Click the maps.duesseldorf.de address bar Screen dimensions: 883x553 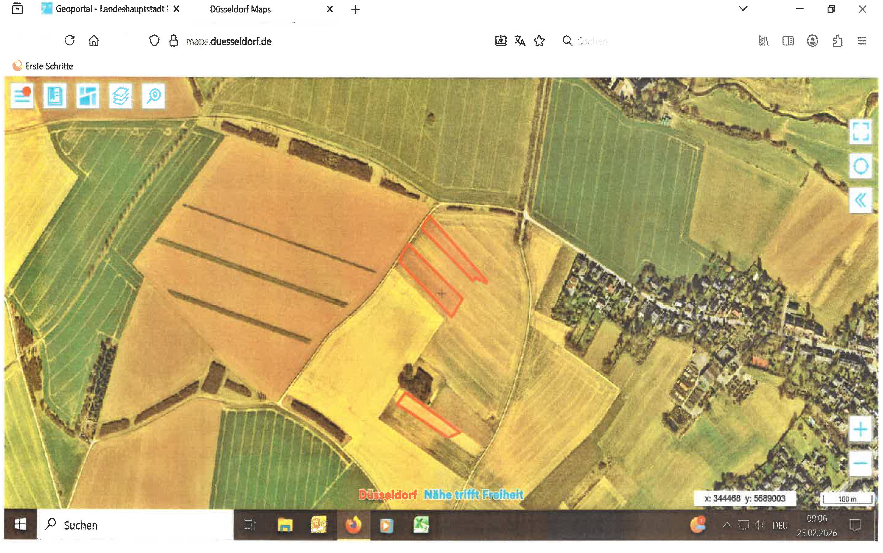pos(229,41)
